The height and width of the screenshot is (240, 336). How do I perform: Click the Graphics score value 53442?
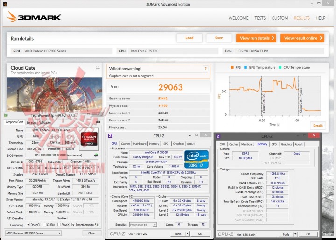click(163, 99)
